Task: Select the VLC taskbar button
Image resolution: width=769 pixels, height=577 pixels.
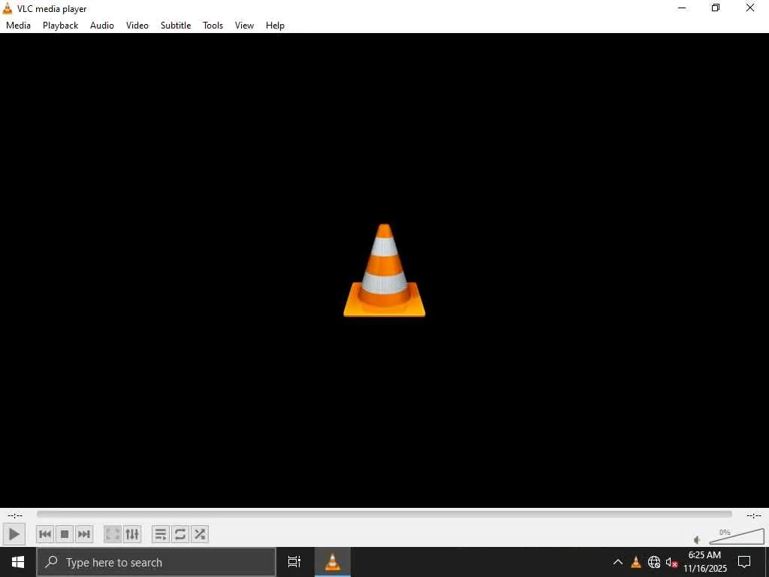Action: point(333,562)
